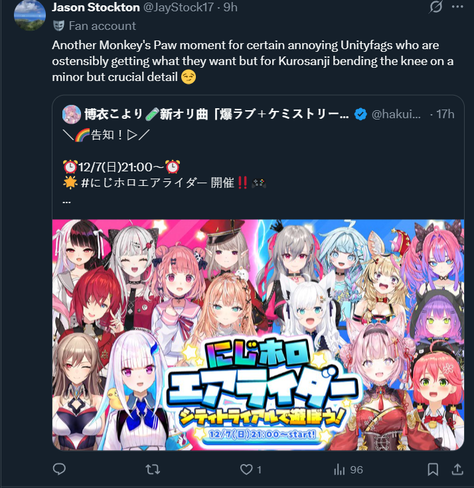This screenshot has width=474, height=488.
Task: Click the quoted tweet's 17h timestamp
Action: tap(445, 114)
